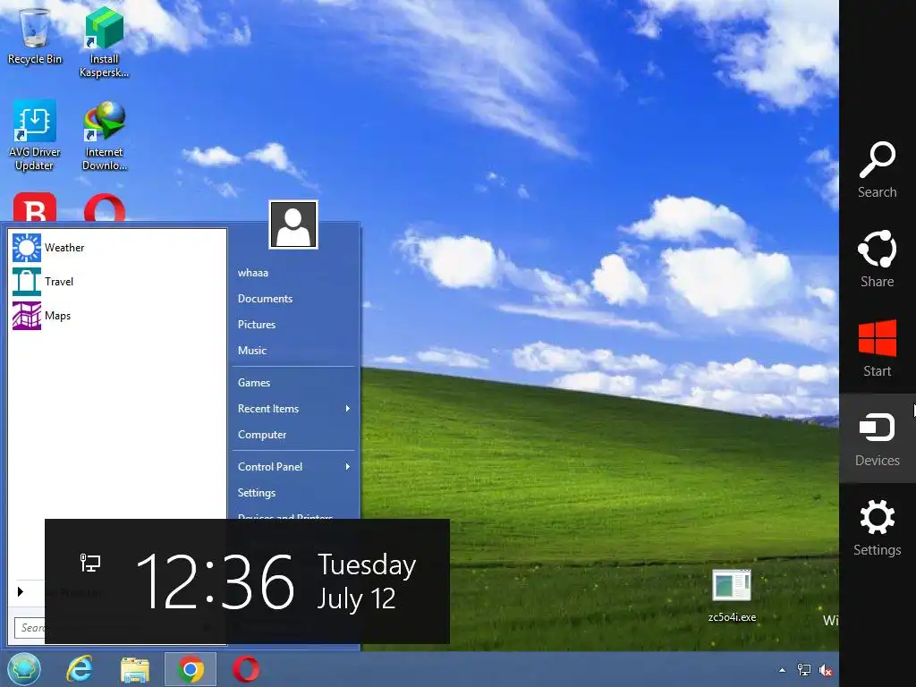The height and width of the screenshot is (687, 916).
Task: Open the Search charm
Action: click(877, 169)
